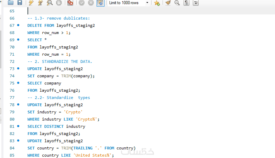The width and height of the screenshot is (275, 158).
Task: Click the comment '-- 2. STANDRADIZE THE DATA.'
Action: [x=60, y=62]
